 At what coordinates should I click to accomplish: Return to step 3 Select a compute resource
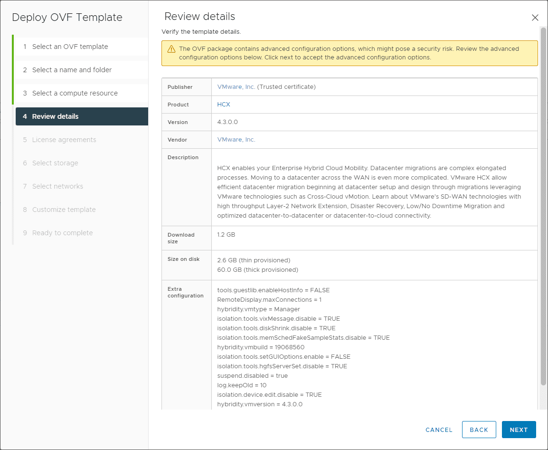pyautogui.click(x=75, y=93)
